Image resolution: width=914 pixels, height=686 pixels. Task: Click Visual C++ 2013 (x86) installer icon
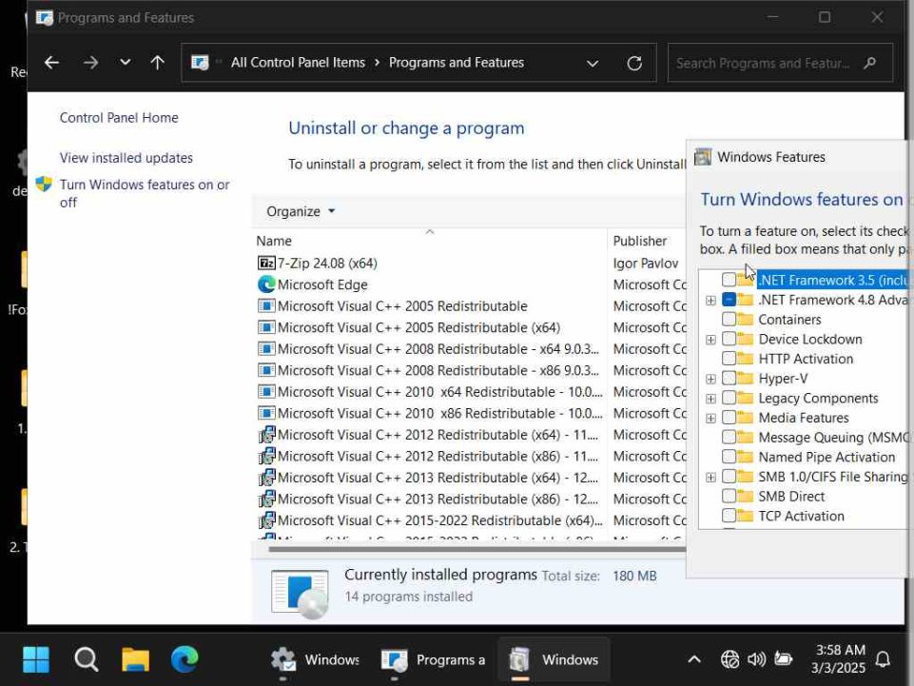[x=266, y=499]
